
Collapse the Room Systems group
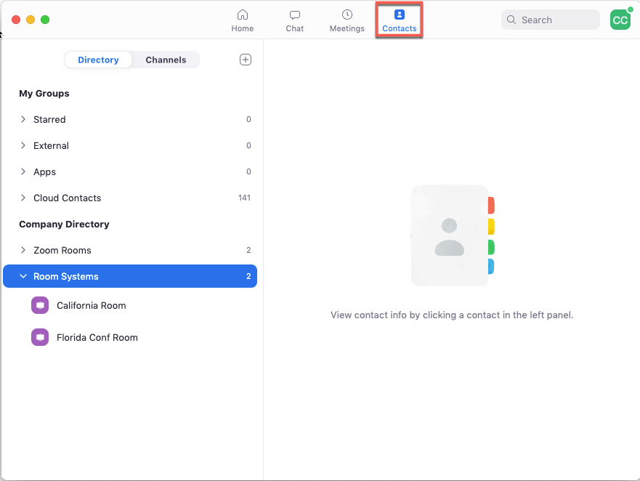pyautogui.click(x=23, y=276)
